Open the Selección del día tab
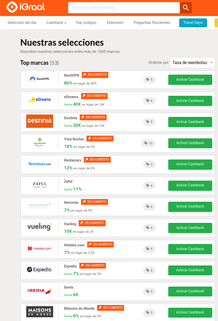Viewport: 218px width, 321px height. tap(22, 23)
